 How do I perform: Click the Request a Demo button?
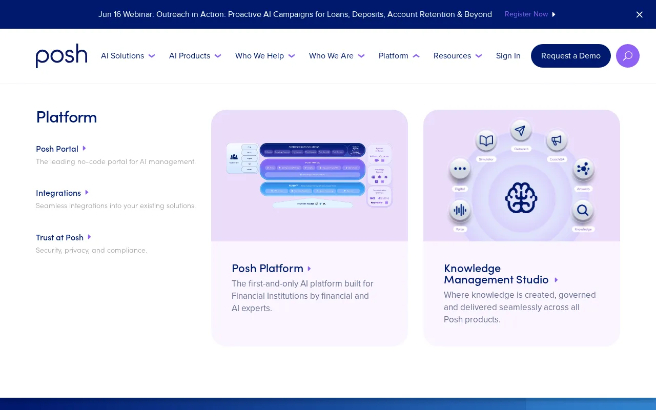click(571, 56)
